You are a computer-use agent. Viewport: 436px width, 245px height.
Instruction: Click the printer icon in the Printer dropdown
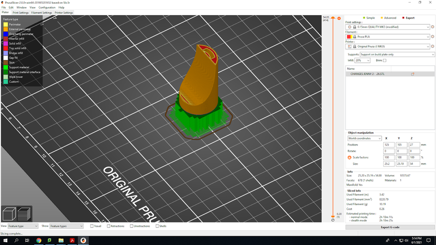(349, 46)
